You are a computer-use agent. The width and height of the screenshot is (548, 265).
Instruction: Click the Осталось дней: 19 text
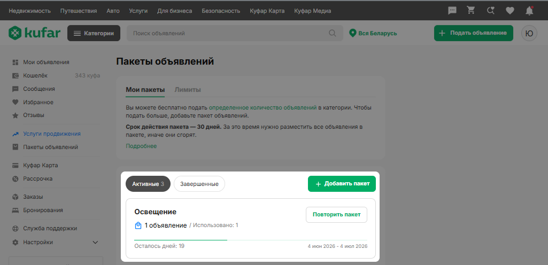[x=159, y=246]
